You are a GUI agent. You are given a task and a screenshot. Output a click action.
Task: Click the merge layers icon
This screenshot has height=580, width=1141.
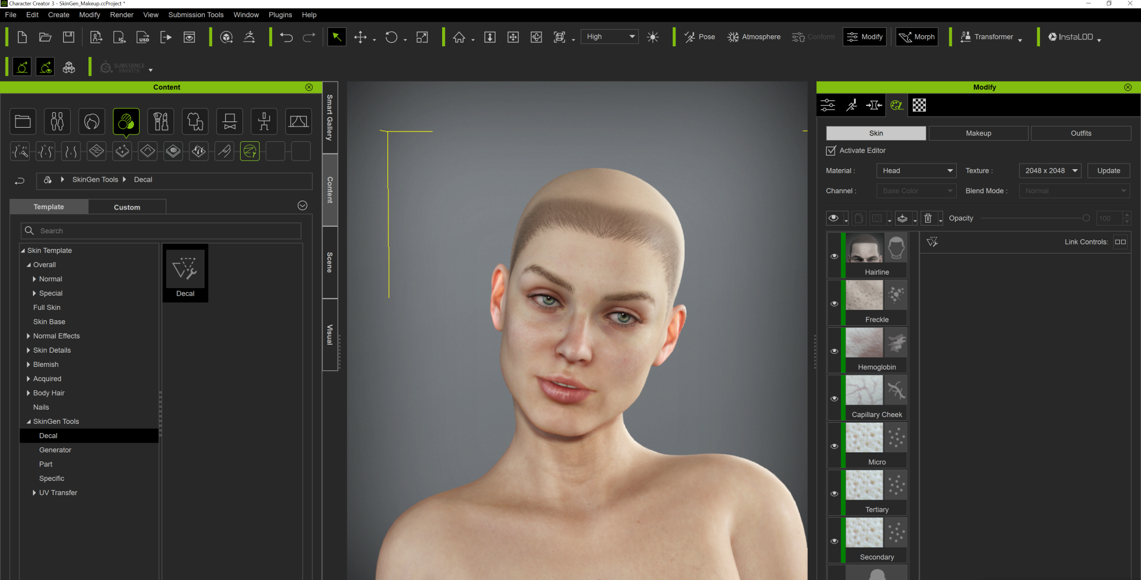pyautogui.click(x=903, y=218)
